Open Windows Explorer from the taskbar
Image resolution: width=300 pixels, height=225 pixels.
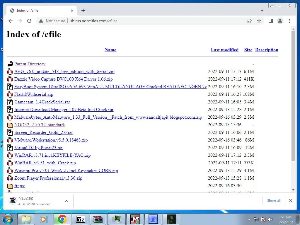pyautogui.click(x=26, y=219)
